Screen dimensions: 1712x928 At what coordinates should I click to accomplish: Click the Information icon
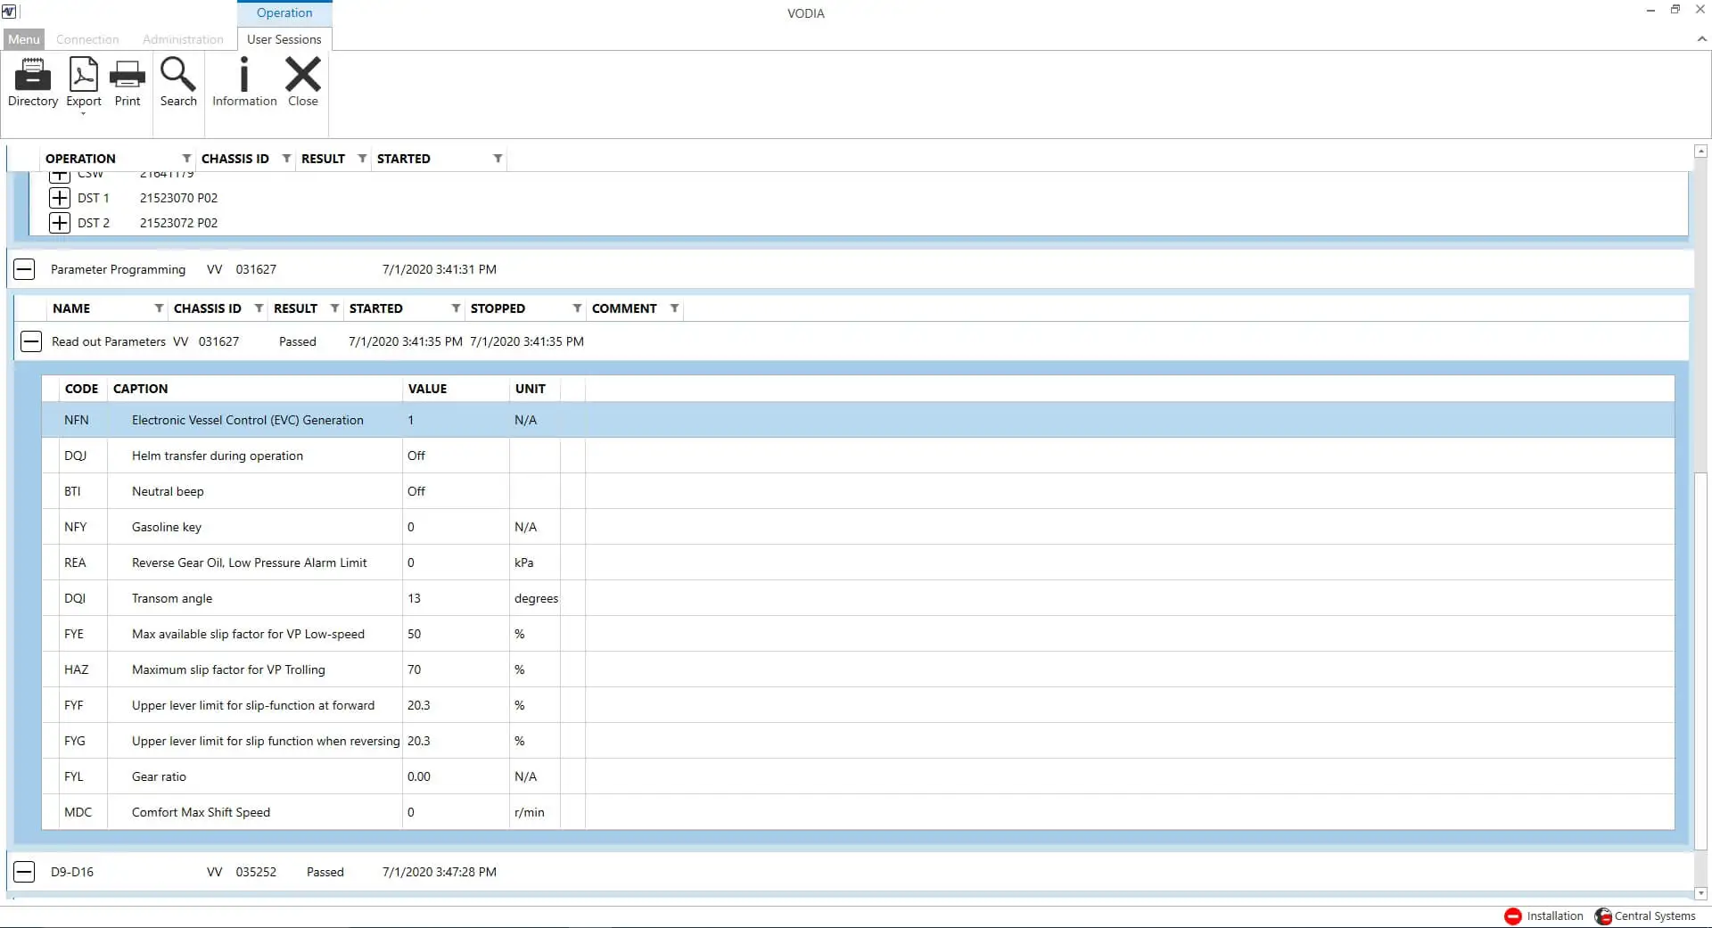[x=243, y=78]
